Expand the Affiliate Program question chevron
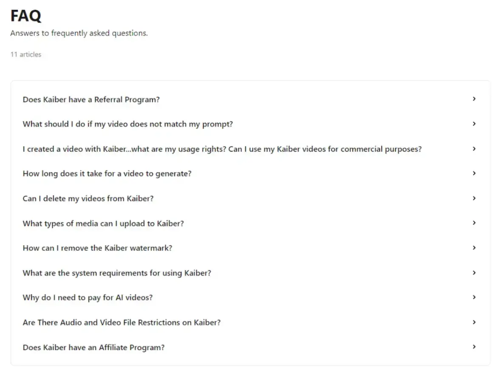Viewport: 496px width, 368px height. click(474, 347)
